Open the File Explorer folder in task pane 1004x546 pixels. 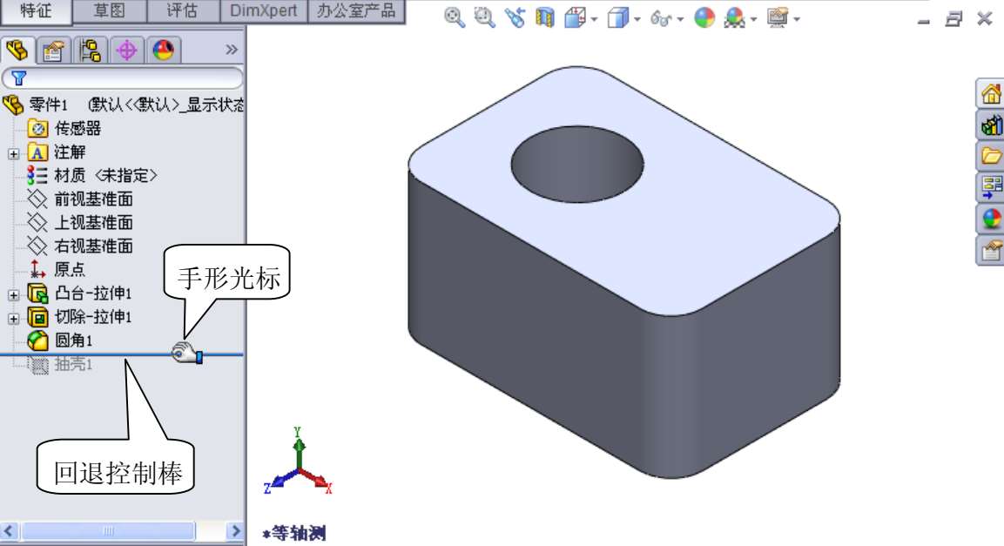(x=991, y=157)
